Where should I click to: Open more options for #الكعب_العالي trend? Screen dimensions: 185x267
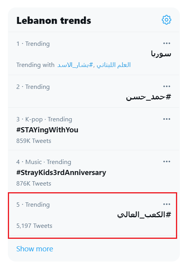(167, 204)
